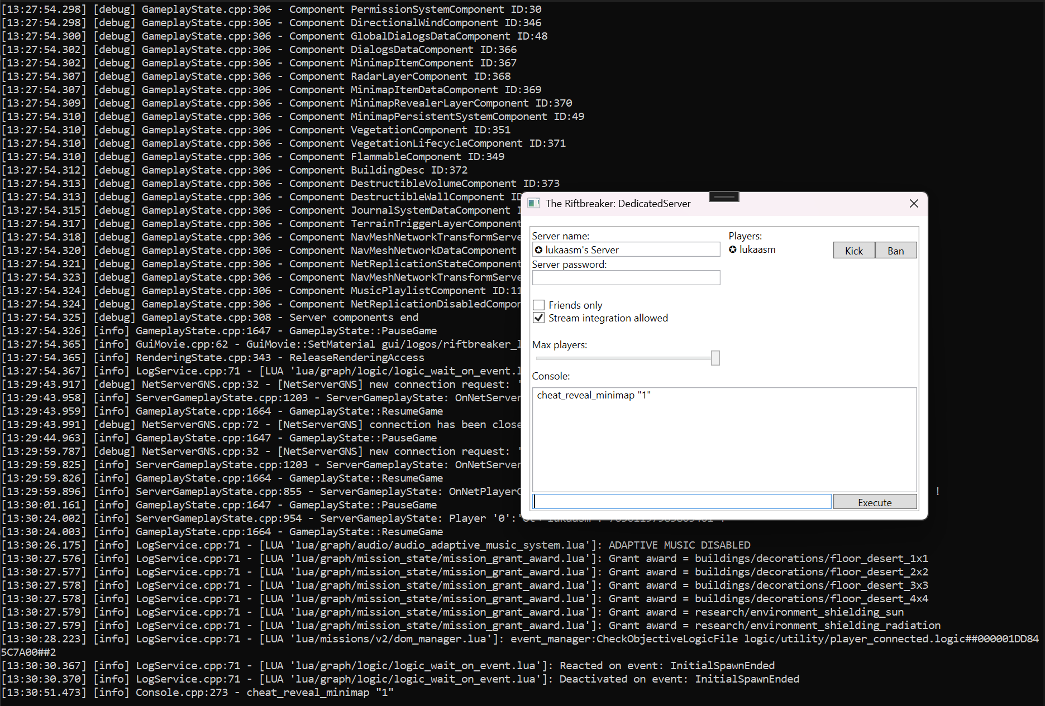The image size is (1045, 706).
Task: Click the icon beside lukaasm's Server name
Action: coord(538,250)
